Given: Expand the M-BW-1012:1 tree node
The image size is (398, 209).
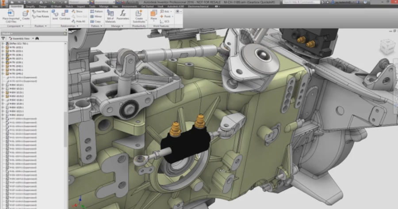Looking at the screenshot, I should coord(3,85).
